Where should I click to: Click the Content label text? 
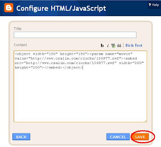click(21, 45)
